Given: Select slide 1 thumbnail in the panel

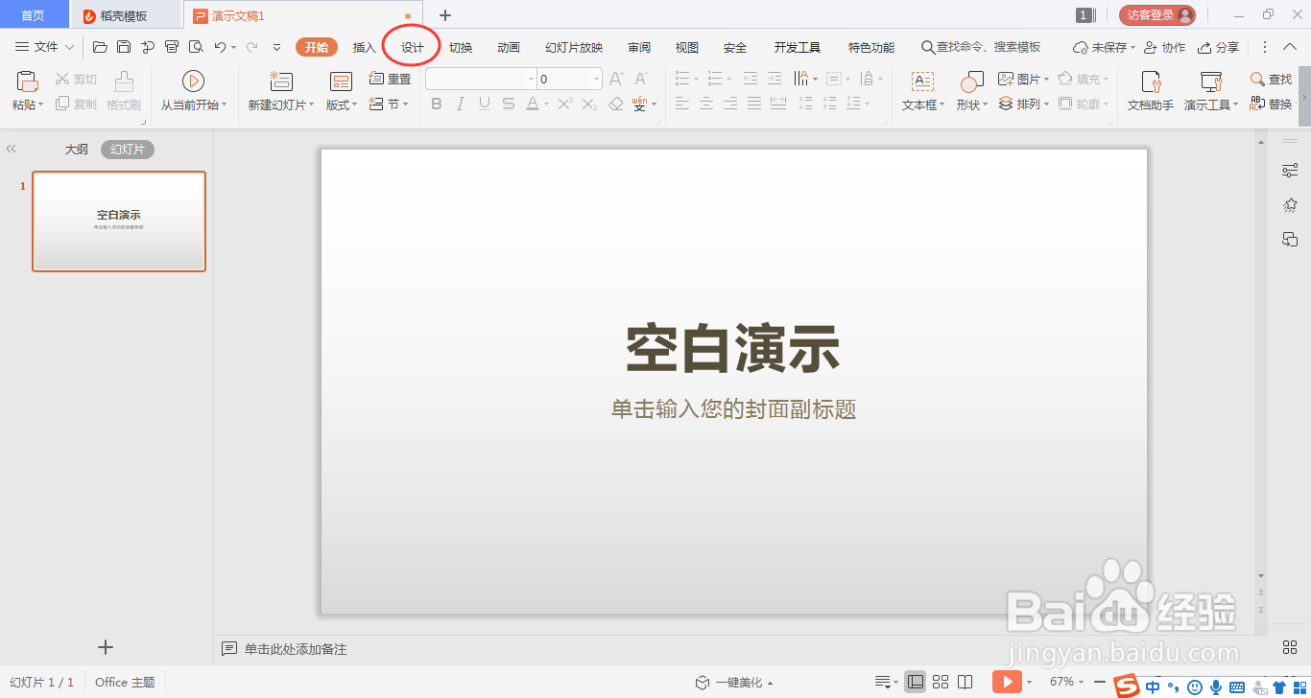Looking at the screenshot, I should click(x=118, y=221).
